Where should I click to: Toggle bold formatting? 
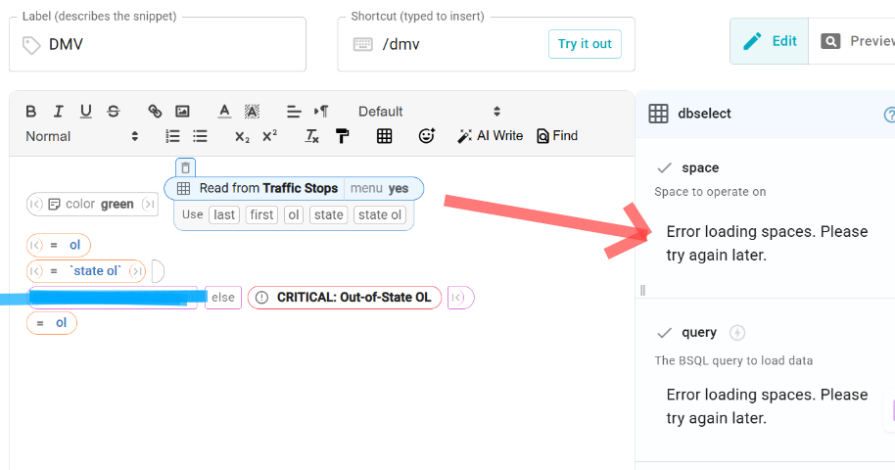tap(31, 112)
